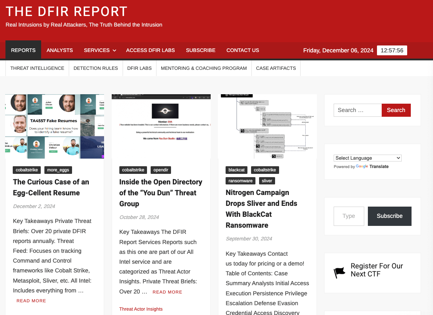Click Read More under You Dun article
Image resolution: width=433 pixels, height=315 pixels.
167,292
